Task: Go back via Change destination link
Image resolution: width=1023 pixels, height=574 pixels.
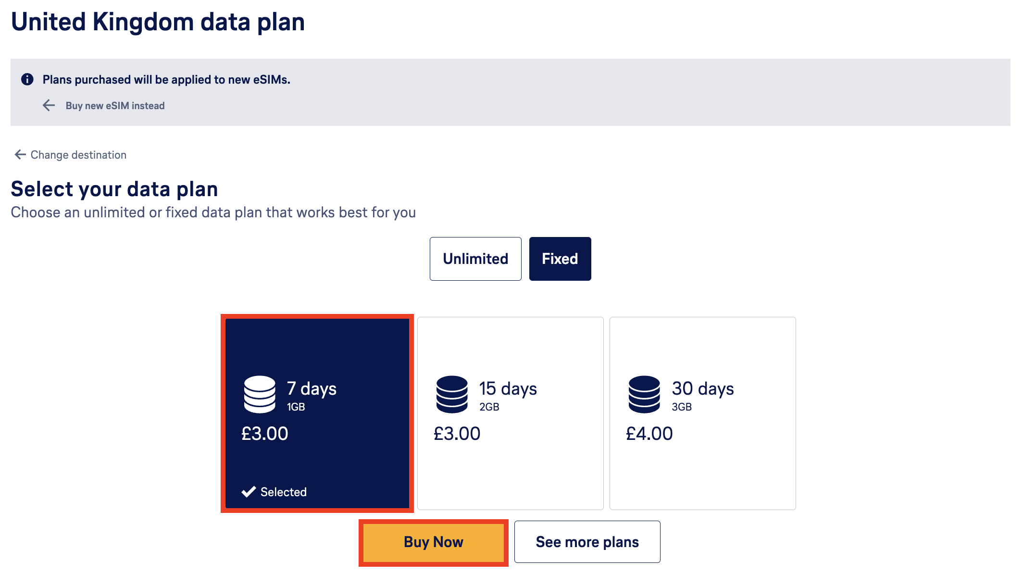Action: [78, 155]
